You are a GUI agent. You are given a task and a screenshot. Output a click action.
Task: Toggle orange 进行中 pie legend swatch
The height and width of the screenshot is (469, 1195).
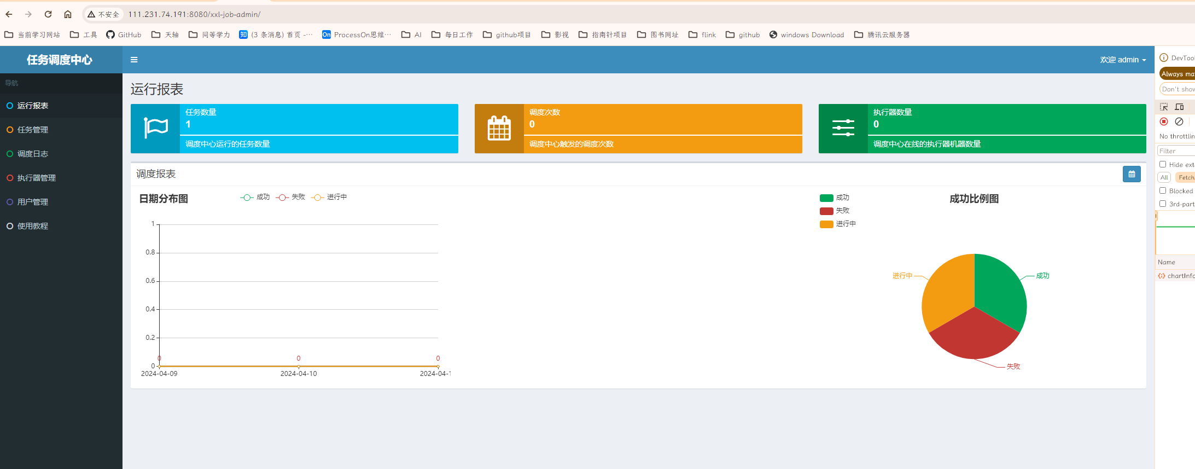826,224
